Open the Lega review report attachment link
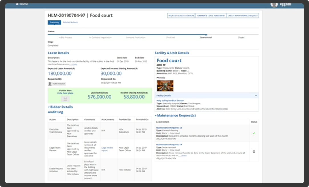The width and height of the screenshot is (309, 187). pos(107,148)
